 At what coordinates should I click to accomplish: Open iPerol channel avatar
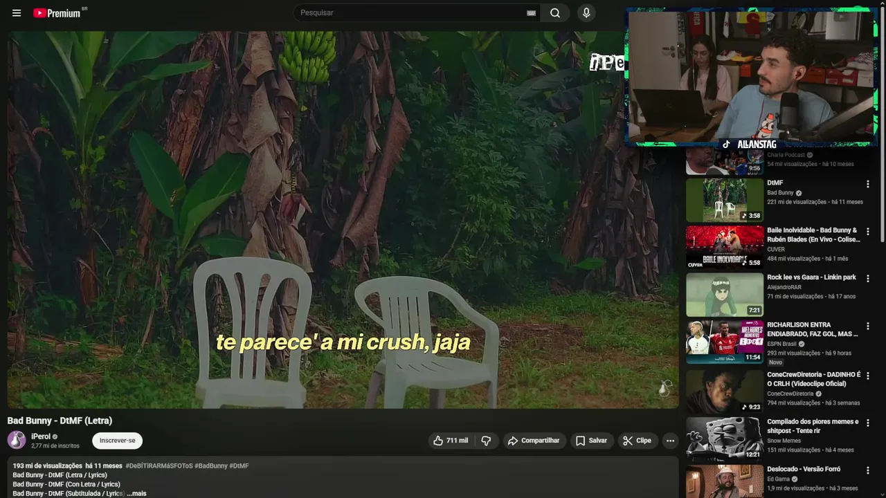(x=17, y=440)
